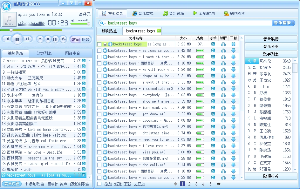Open the 动感歌词 tab
Viewport: 300px width, 189px height.
pos(204,13)
